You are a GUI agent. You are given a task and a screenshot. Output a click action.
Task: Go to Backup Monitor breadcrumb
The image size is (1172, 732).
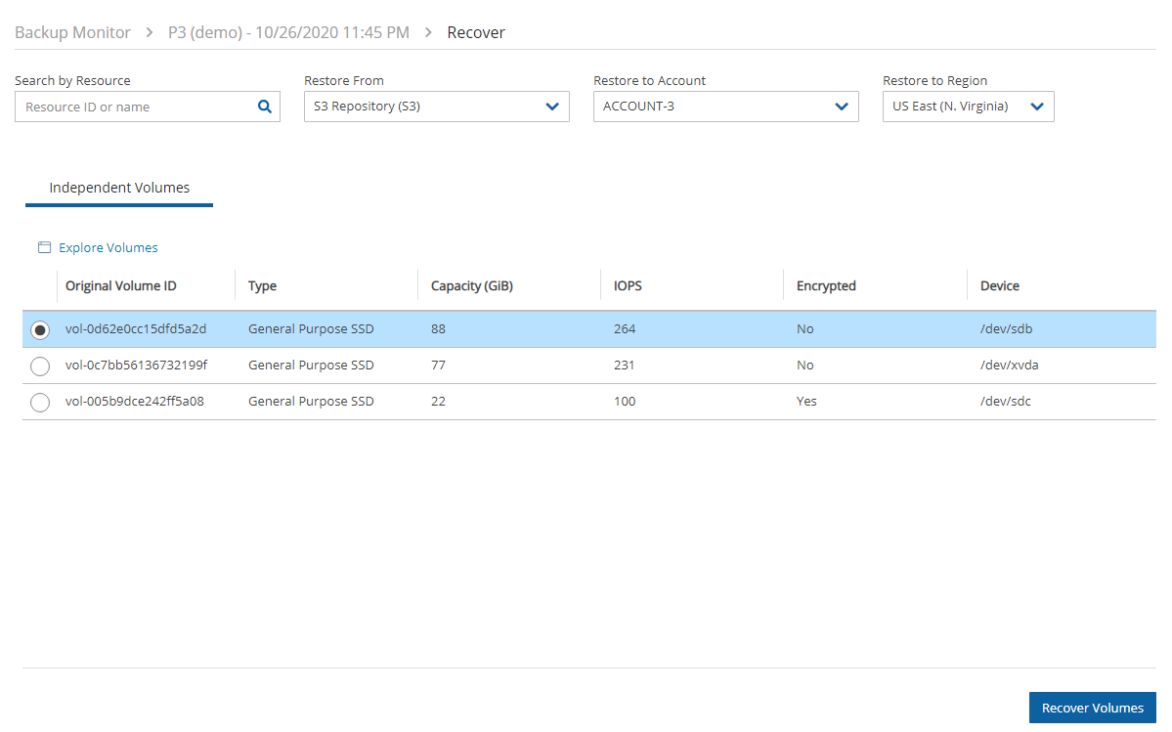72,32
